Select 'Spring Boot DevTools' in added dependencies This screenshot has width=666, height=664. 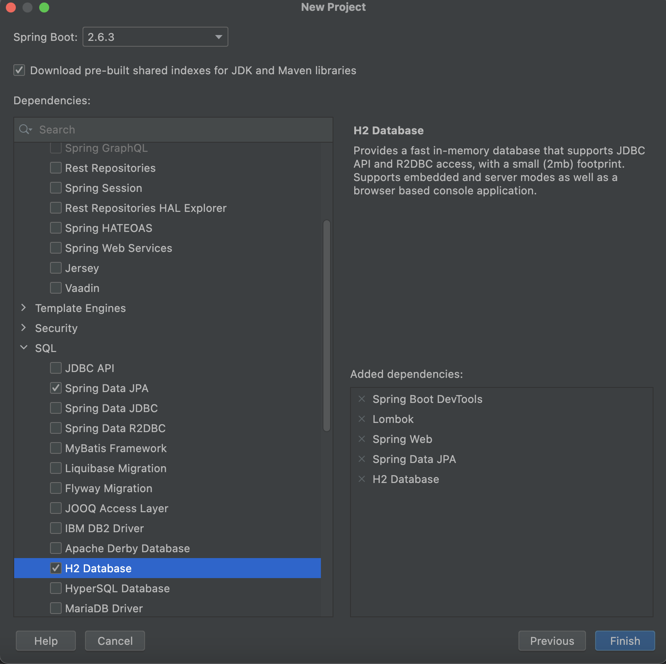coord(428,399)
